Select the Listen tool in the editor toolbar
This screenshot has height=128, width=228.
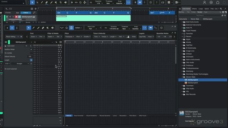[x=52, y=28]
